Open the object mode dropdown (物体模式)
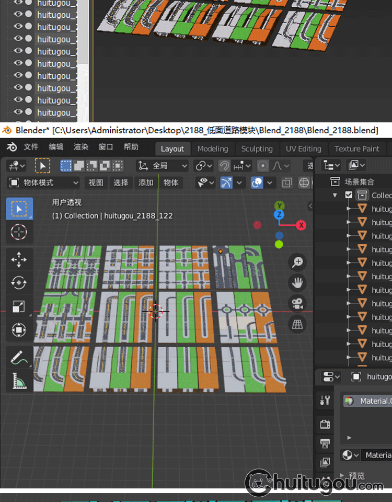 [x=44, y=182]
